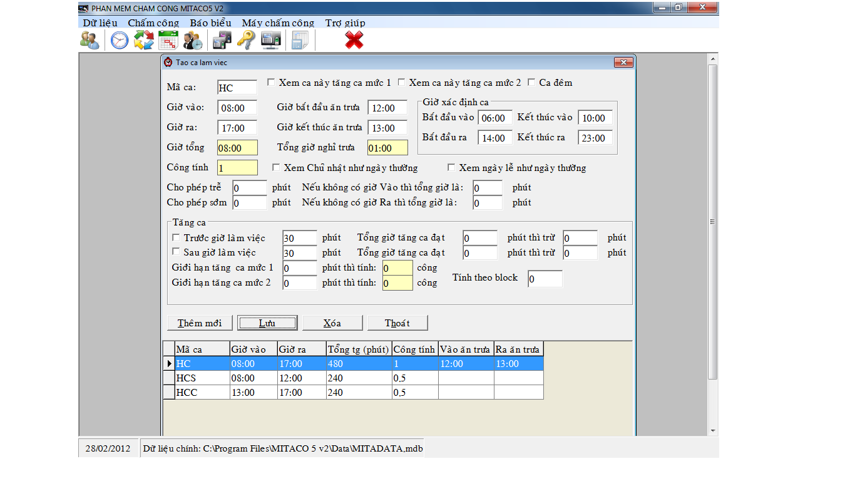
Task: Click the Kết thúc ra time field
Action: pos(595,138)
